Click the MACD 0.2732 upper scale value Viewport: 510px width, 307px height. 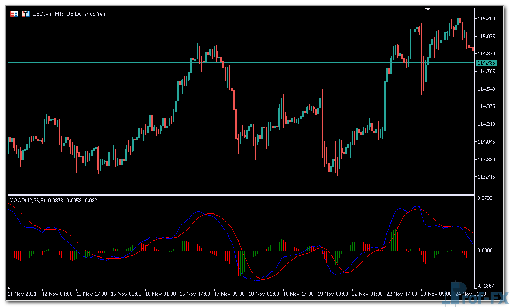point(486,198)
